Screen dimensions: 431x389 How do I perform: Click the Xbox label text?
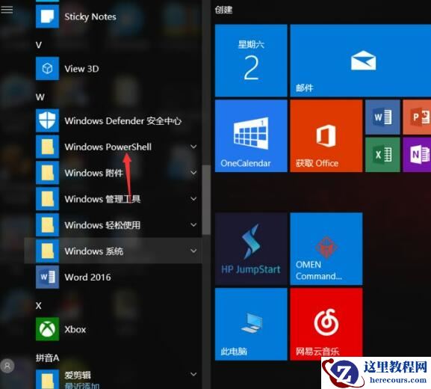75,329
